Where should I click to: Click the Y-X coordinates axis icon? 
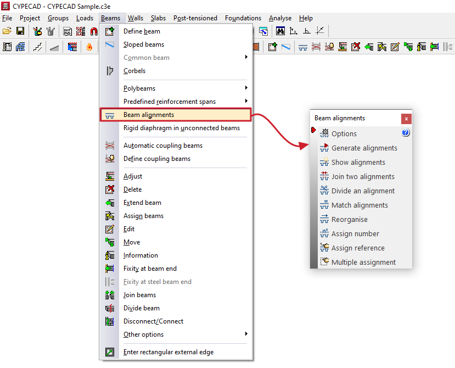click(294, 31)
